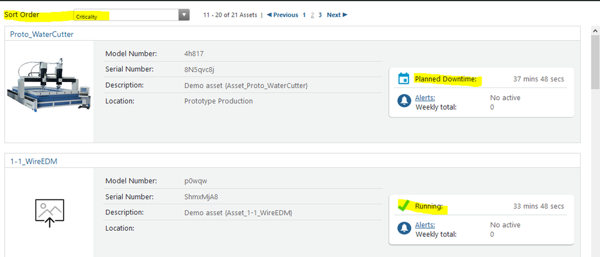Screen dimensions: 600x257
Task: Click the green Running checkmark icon
Action: tap(404, 205)
